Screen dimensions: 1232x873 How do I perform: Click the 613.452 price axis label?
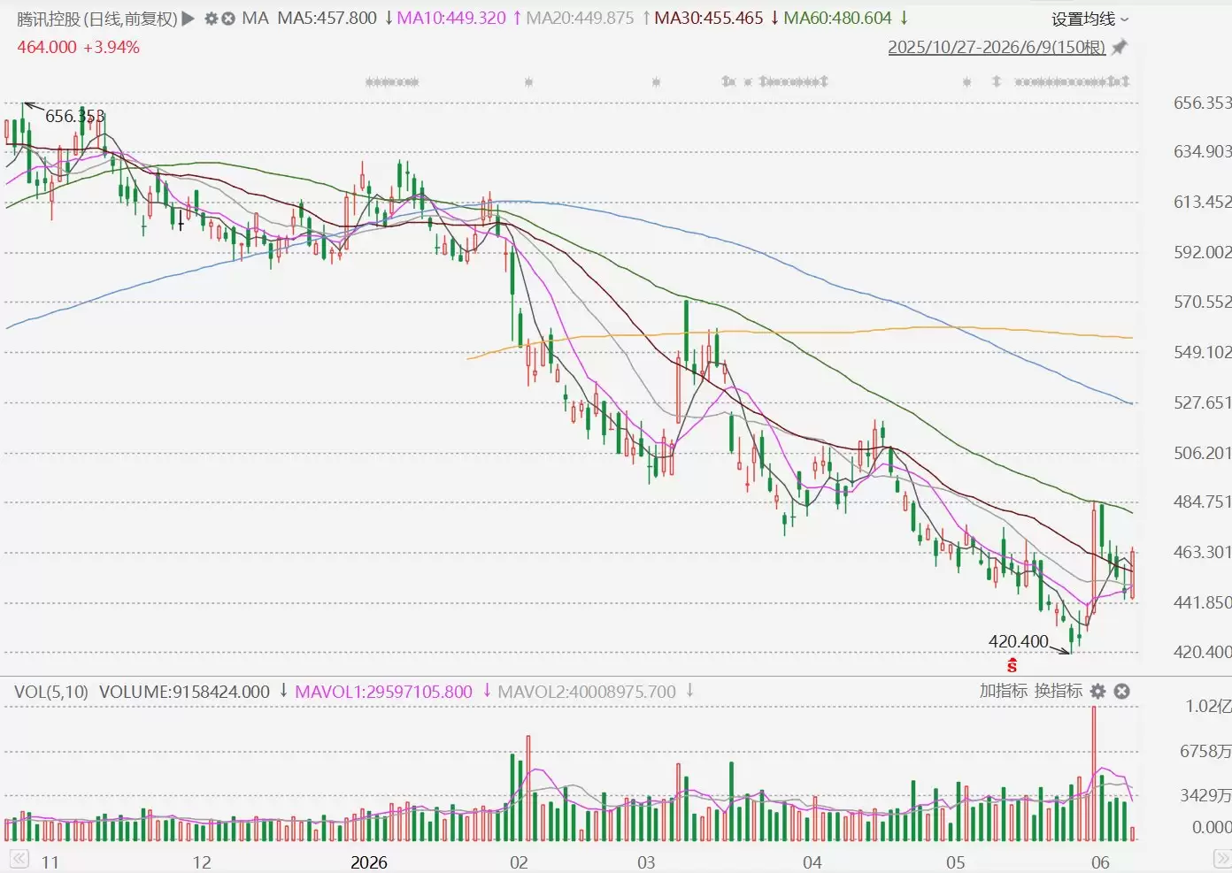(1202, 203)
